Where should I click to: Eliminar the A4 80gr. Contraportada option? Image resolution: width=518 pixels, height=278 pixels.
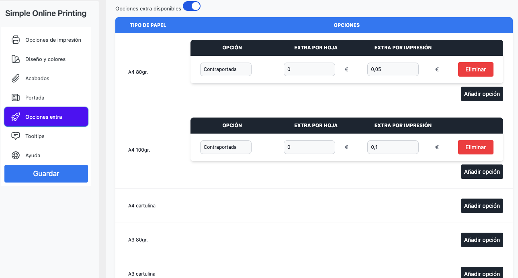(x=476, y=69)
